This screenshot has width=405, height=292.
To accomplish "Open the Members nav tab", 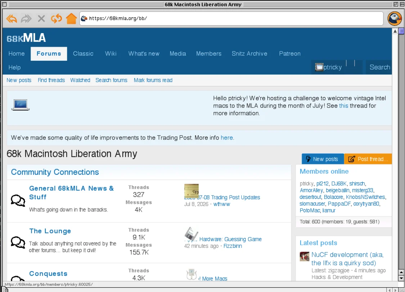I will (209, 54).
